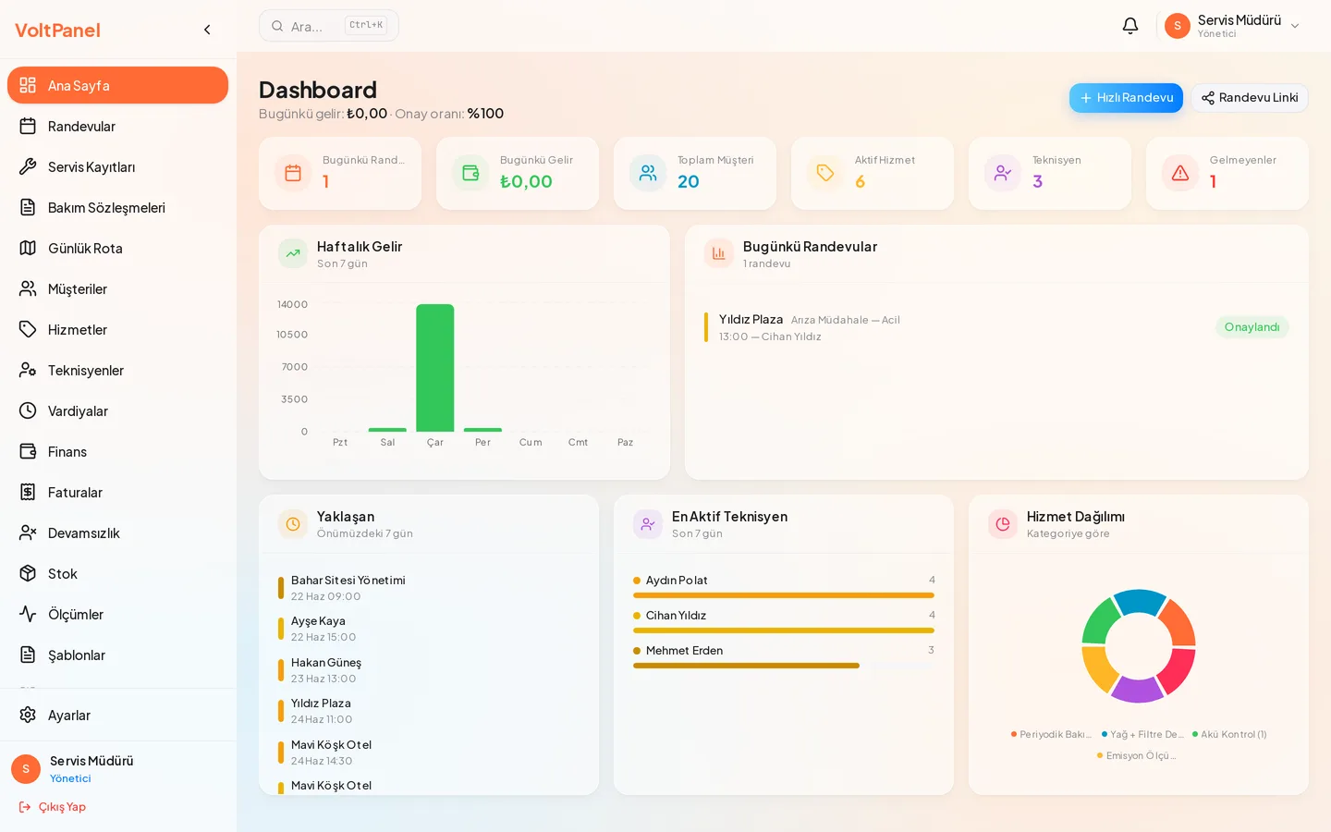Click the Günlük Rota map icon
Screen dimensions: 1331x832
(x=28, y=248)
